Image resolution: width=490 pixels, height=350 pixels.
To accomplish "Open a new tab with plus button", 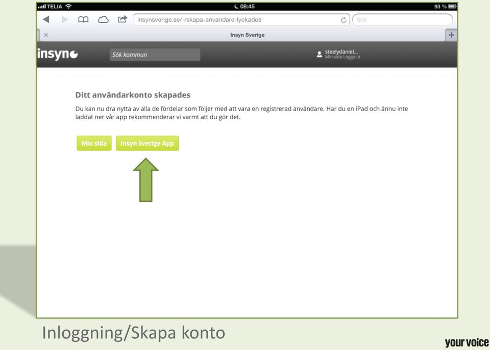I will click(451, 35).
